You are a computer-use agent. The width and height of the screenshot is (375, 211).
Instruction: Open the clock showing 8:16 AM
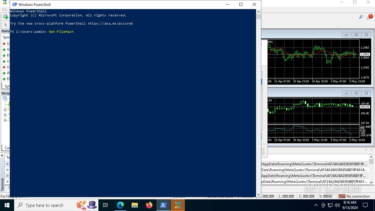[x=349, y=205]
